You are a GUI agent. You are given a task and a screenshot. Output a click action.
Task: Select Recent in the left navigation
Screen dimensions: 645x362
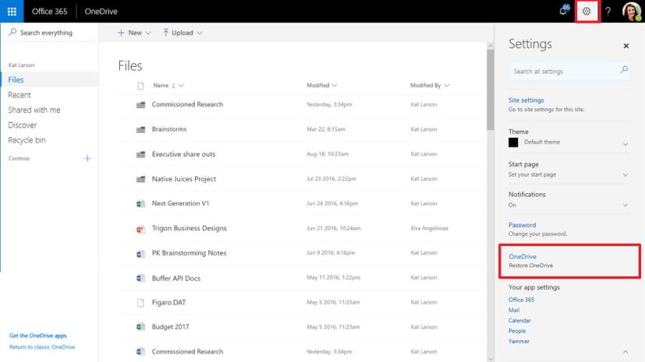(19, 95)
